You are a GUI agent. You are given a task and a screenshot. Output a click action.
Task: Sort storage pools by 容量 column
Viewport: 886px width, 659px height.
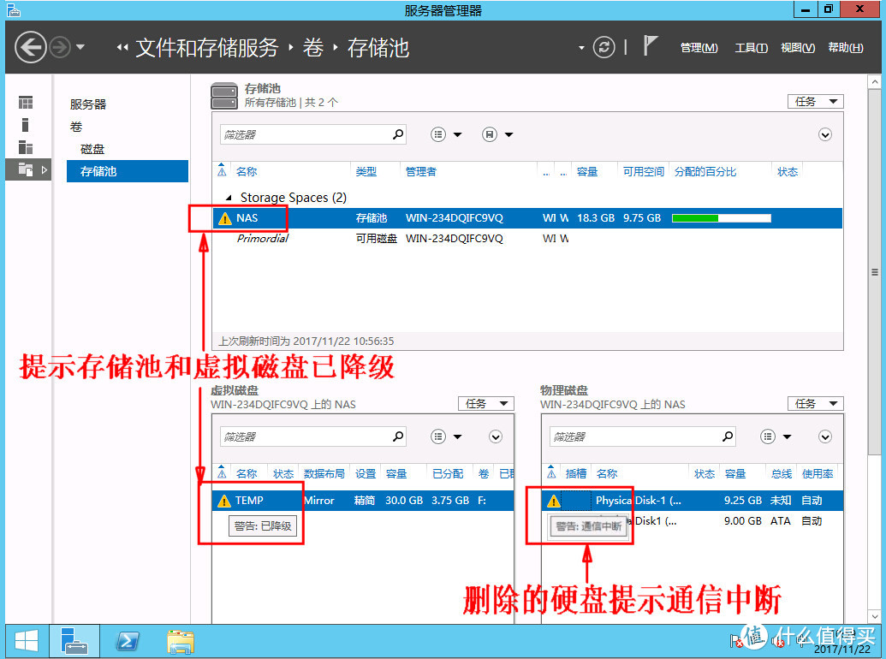pos(587,172)
